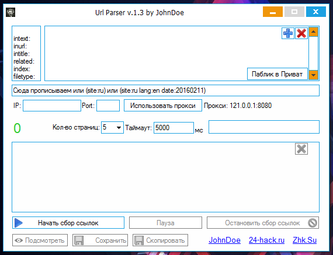Click the gray X clear results icon
Screen dimensions: 333x255
click(301, 149)
